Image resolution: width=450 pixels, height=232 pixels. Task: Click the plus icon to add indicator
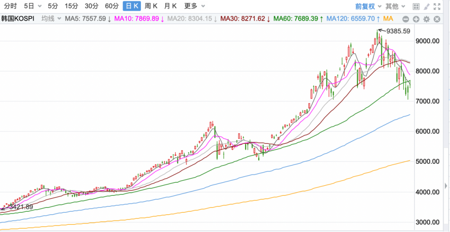[416, 19]
